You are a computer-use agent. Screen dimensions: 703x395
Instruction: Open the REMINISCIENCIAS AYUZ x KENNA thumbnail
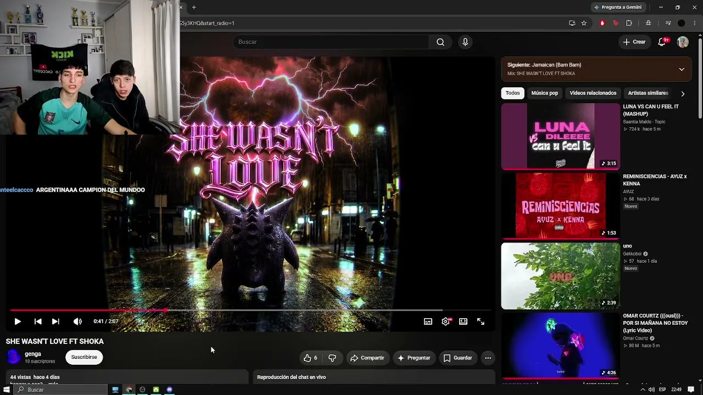pos(560,206)
